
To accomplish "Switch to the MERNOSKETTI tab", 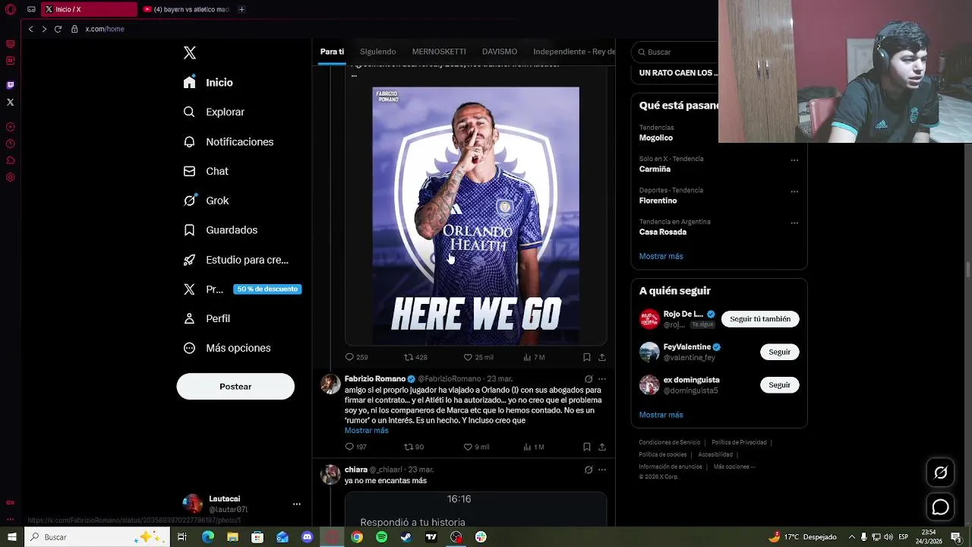I will tap(439, 52).
